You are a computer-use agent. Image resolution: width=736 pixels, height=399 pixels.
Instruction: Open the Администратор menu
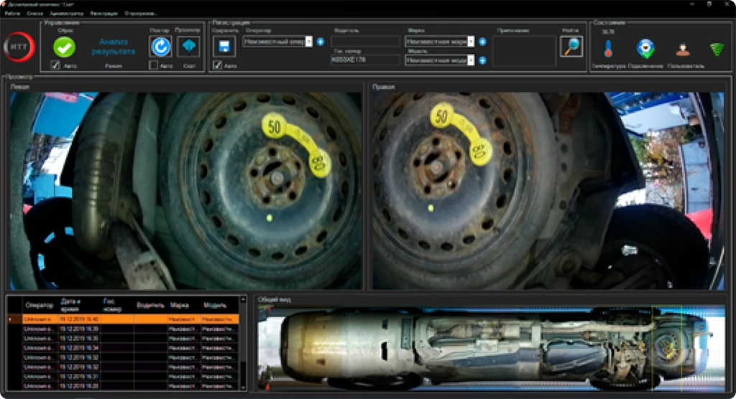click(x=67, y=14)
